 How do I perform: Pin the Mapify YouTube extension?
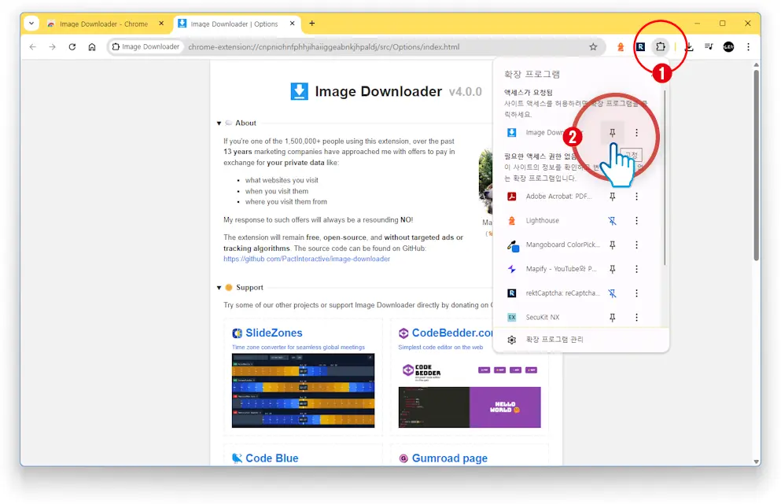point(612,269)
